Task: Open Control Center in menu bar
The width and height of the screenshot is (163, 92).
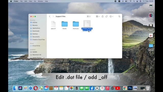Action: [137, 1]
